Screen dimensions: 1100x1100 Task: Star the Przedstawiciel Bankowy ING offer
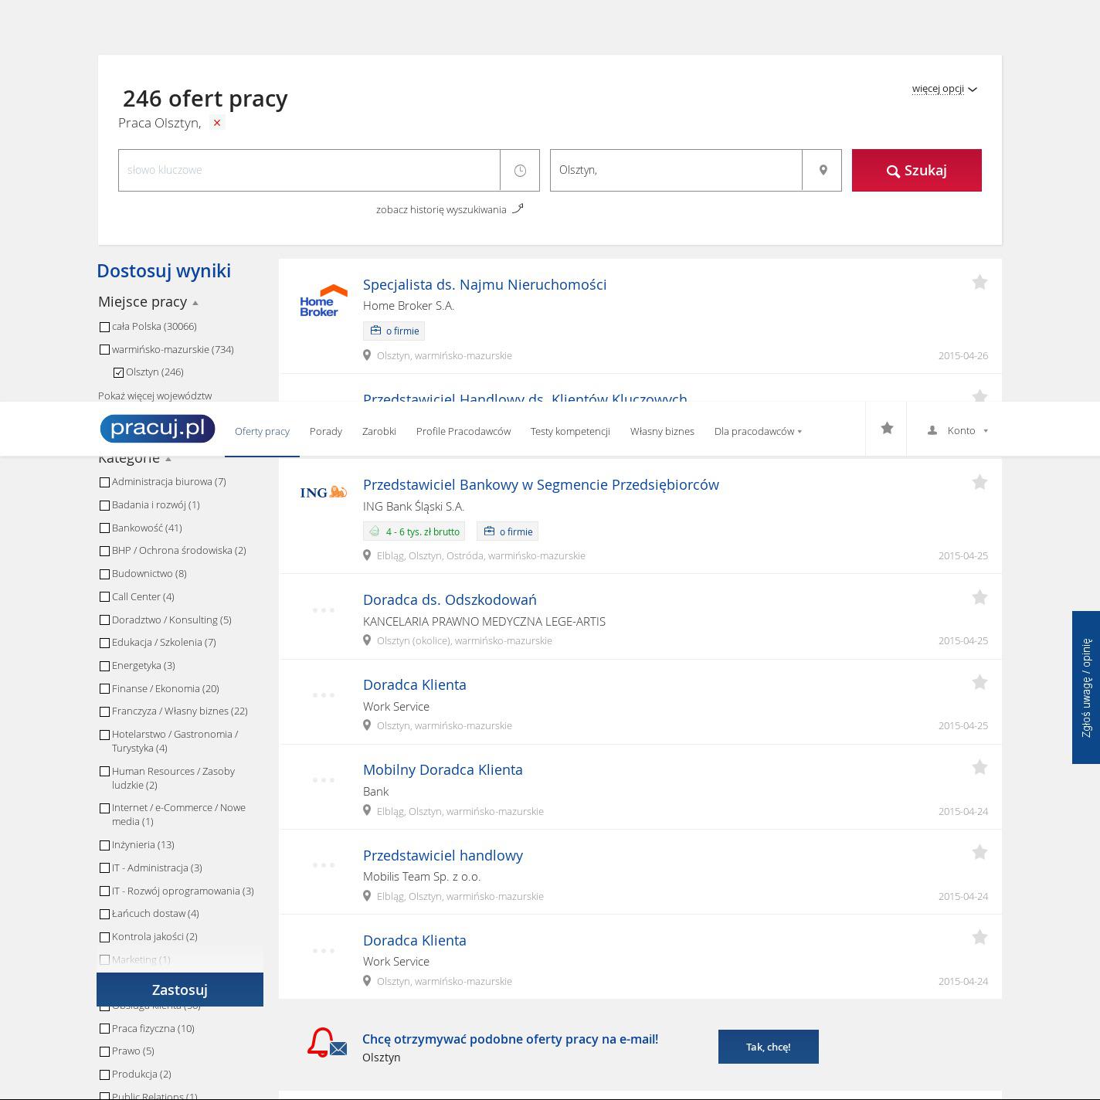coord(979,483)
